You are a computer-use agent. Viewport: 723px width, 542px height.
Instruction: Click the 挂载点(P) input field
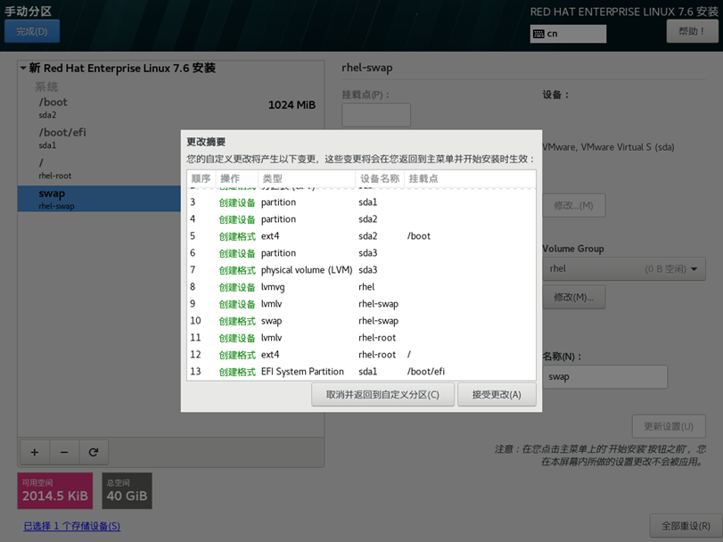coord(376,115)
